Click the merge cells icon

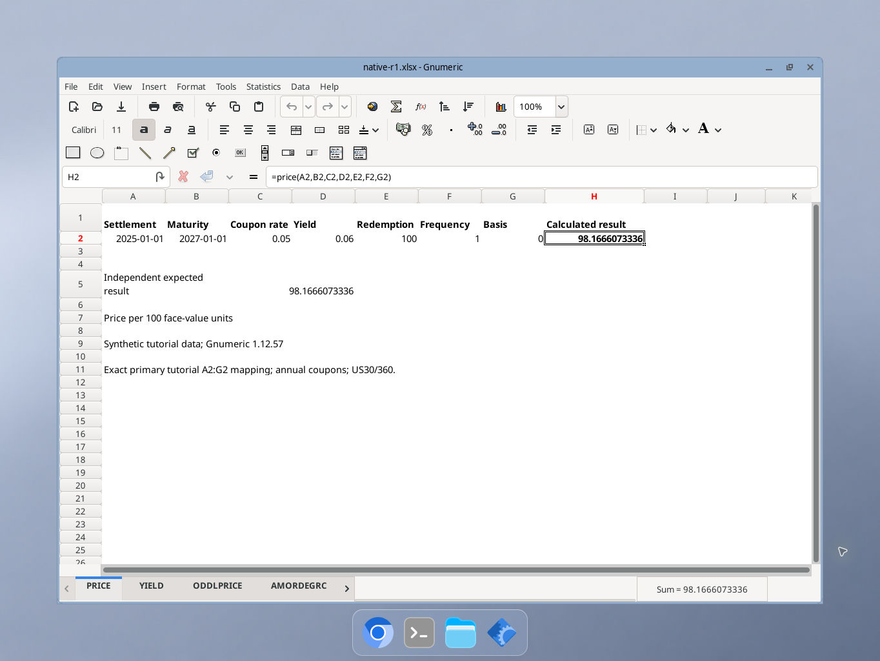296,130
